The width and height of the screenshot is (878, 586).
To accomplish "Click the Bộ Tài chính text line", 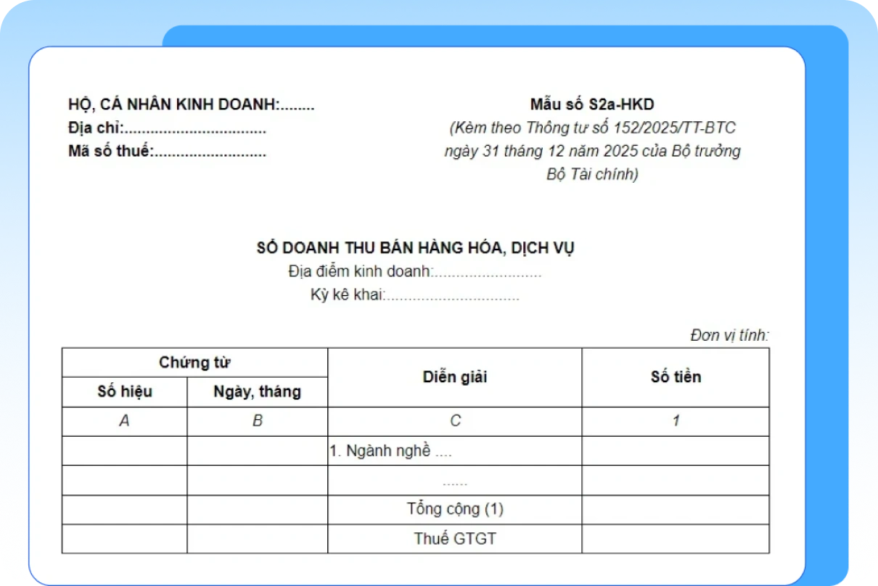I will coord(593,174).
